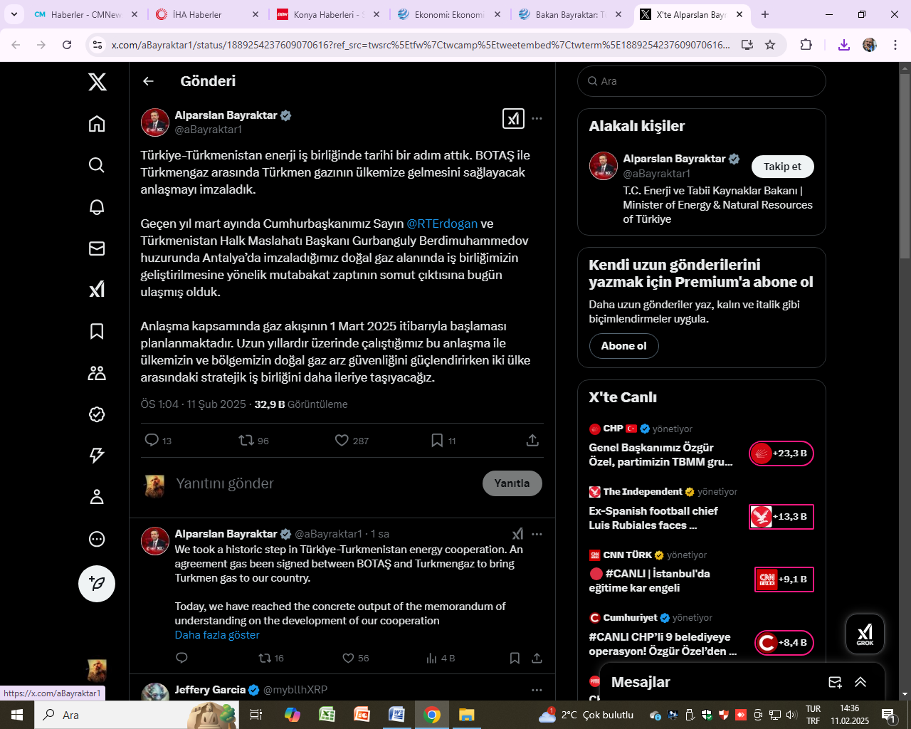Open Chrome downloads icon
Screen dimensions: 911x729
843,45
